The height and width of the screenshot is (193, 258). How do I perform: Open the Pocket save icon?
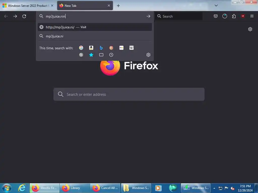(x=216, y=16)
